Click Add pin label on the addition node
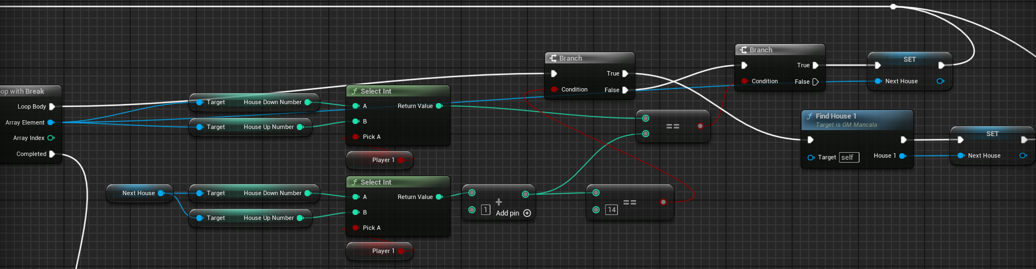This screenshot has height=269, width=1036. point(507,213)
